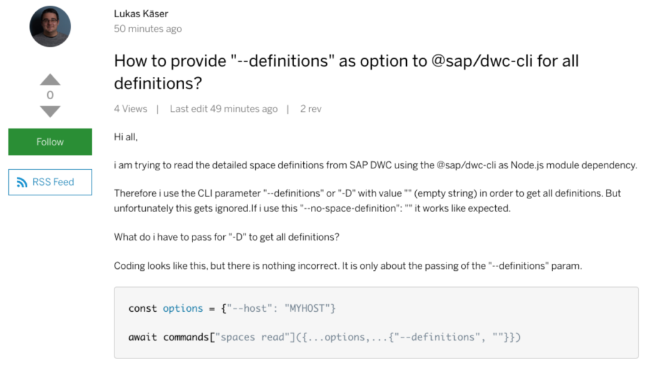The image size is (655, 372).
Task: Click the RSS feed icon
Action: click(22, 182)
